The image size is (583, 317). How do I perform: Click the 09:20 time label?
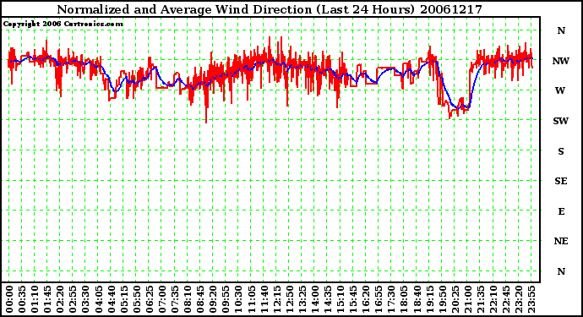click(213, 299)
